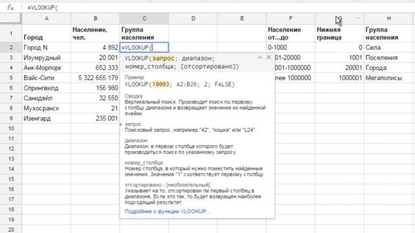Click 'Группа населения' cell in column C
Screen dimensions: 415x233
(x=144, y=33)
